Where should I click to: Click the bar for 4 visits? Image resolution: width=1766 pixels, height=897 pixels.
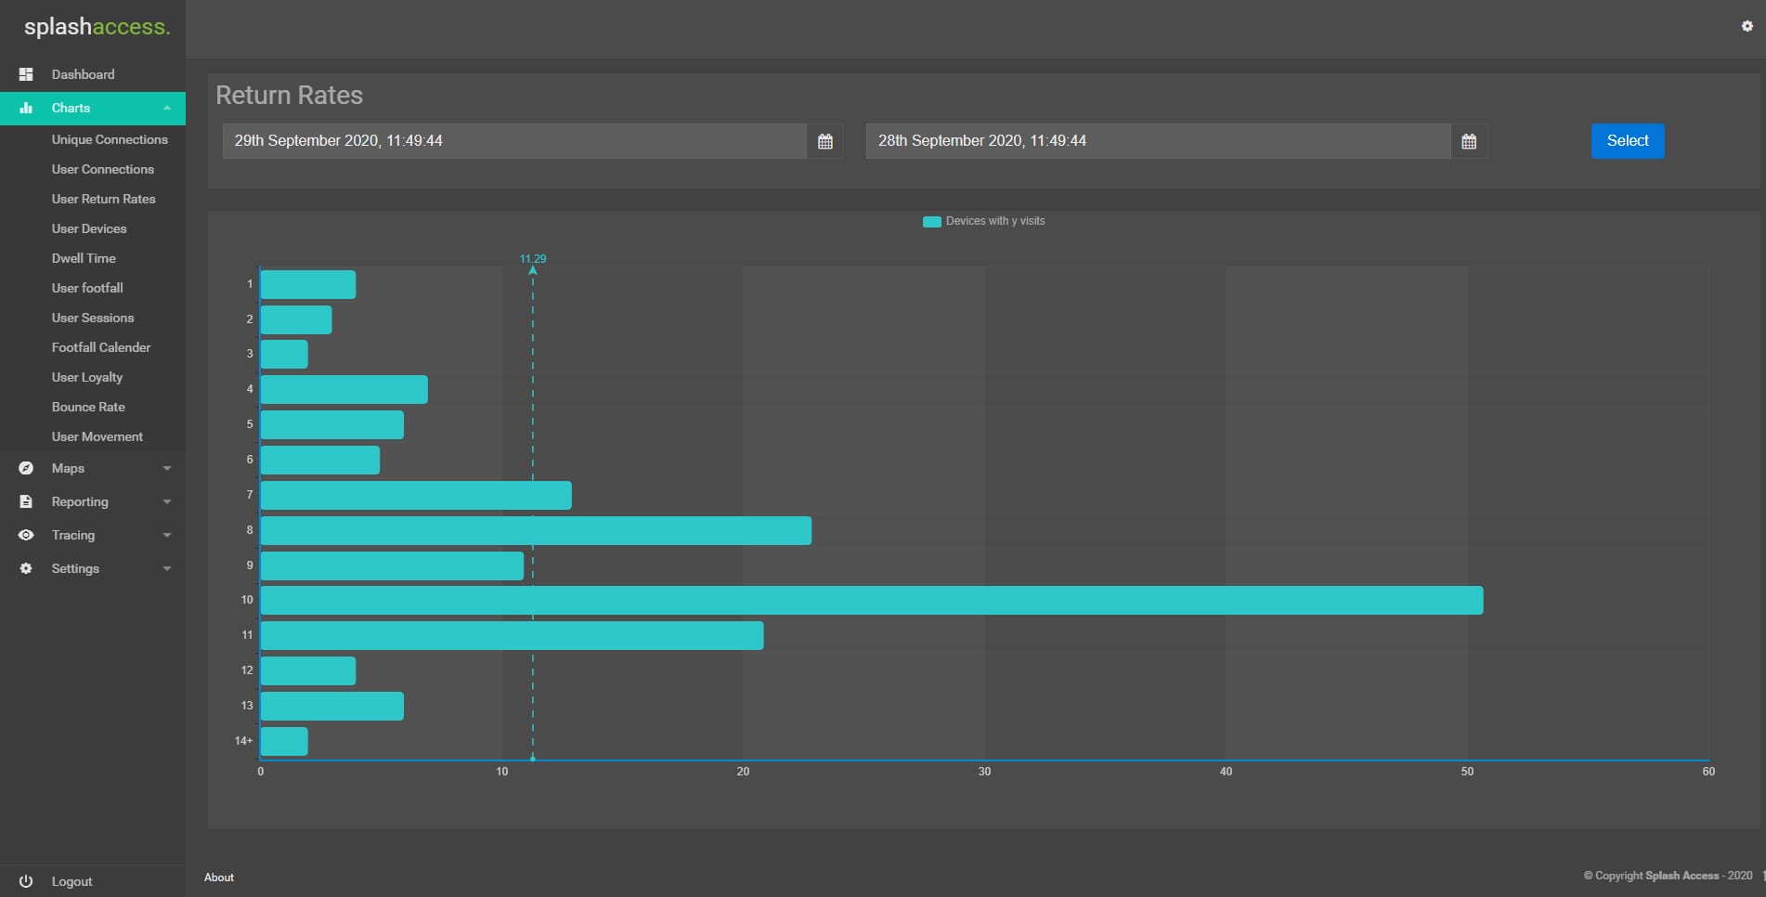point(344,389)
